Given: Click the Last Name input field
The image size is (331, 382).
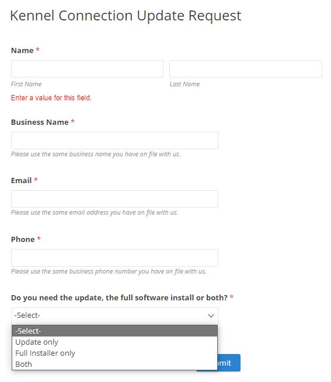Looking at the screenshot, I should coord(246,69).
